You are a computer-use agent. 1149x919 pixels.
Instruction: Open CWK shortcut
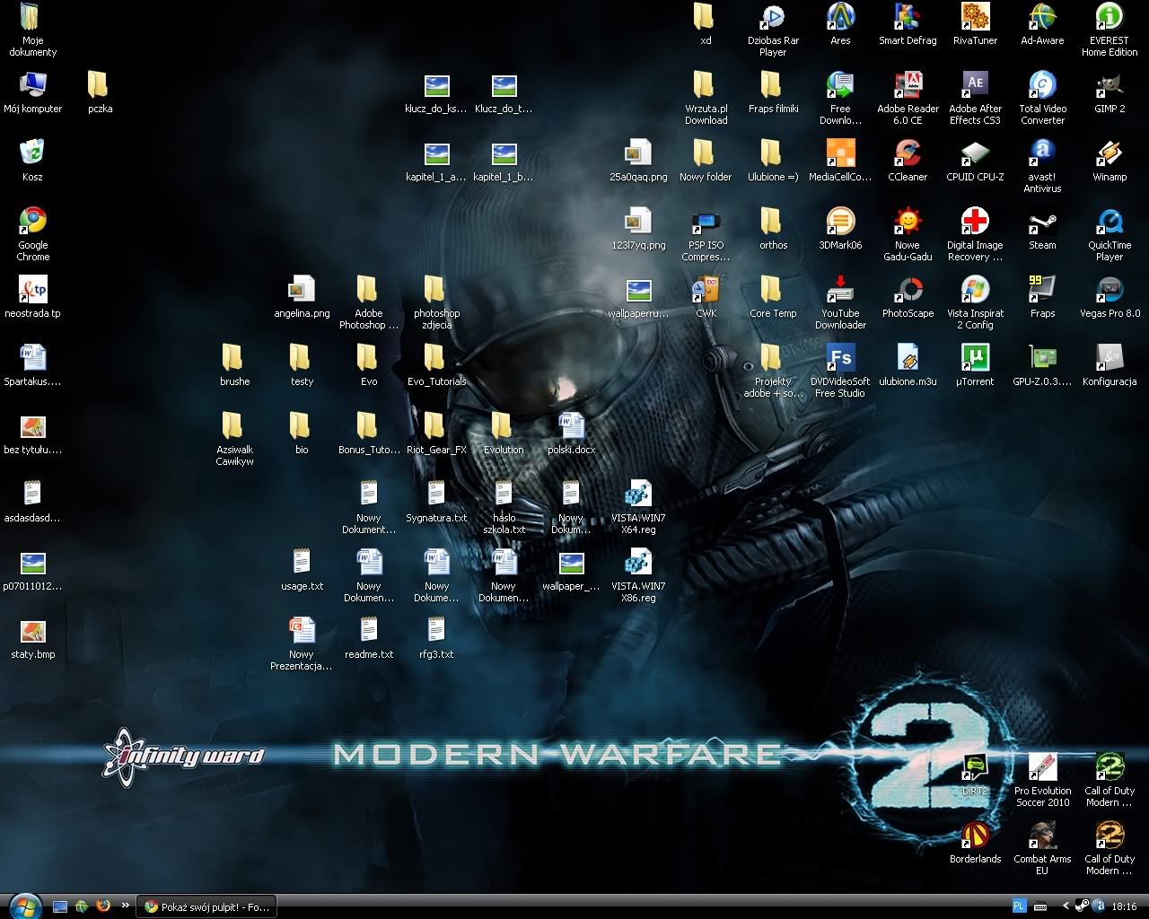pos(706,296)
